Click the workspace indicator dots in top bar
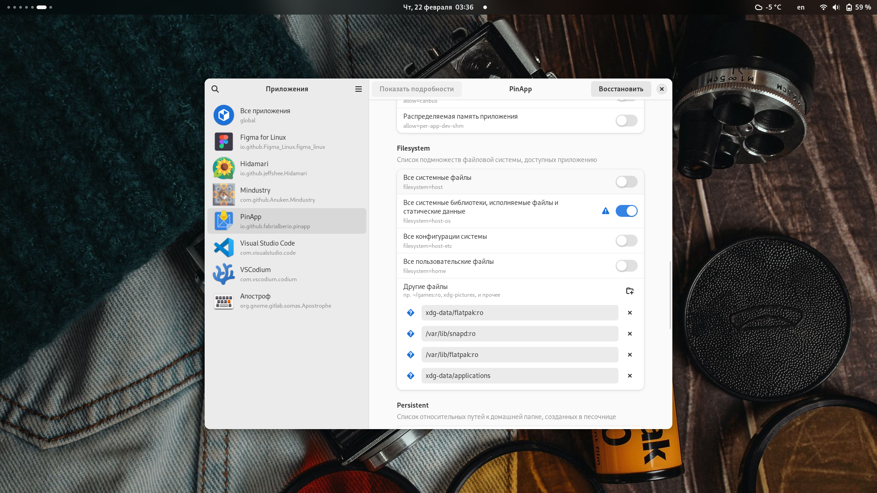 (29, 7)
